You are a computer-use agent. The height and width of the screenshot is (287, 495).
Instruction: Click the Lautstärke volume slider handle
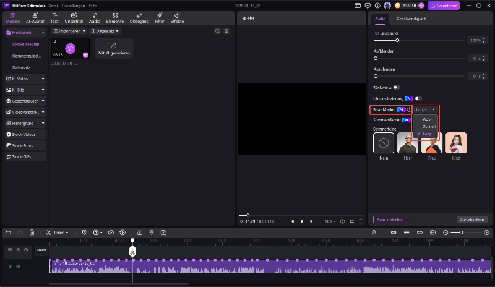coord(397,40)
